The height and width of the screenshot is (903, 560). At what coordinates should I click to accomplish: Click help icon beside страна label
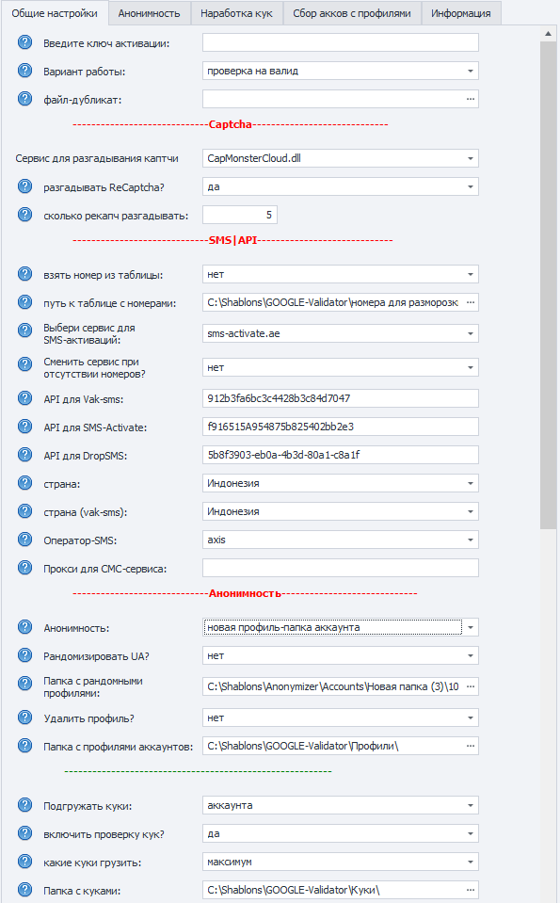point(24,483)
